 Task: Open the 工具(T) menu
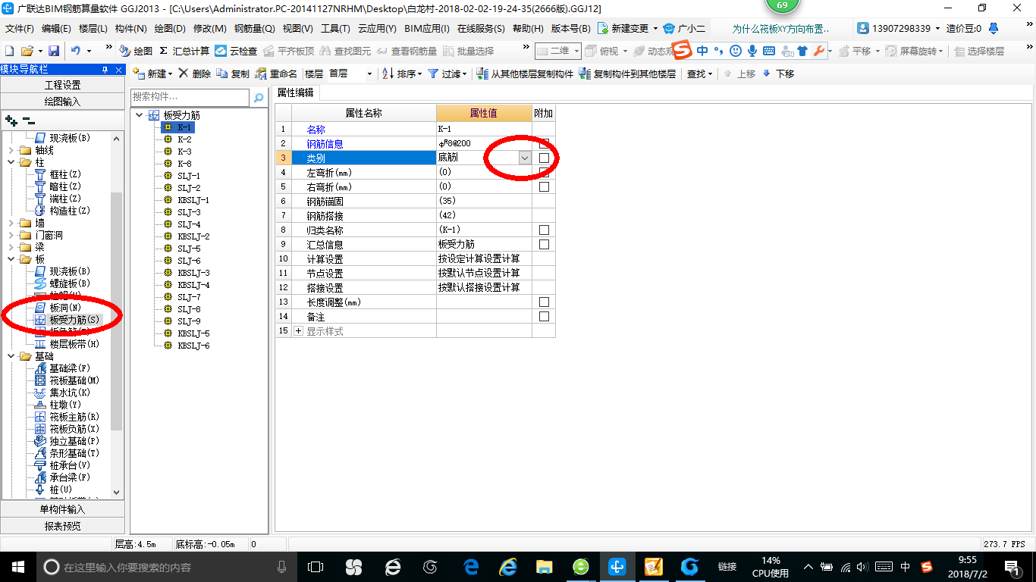335,29
